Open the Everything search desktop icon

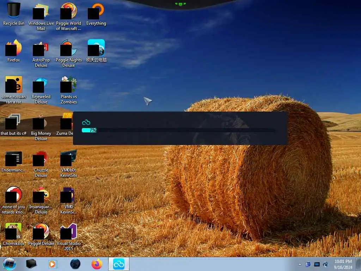tap(96, 14)
